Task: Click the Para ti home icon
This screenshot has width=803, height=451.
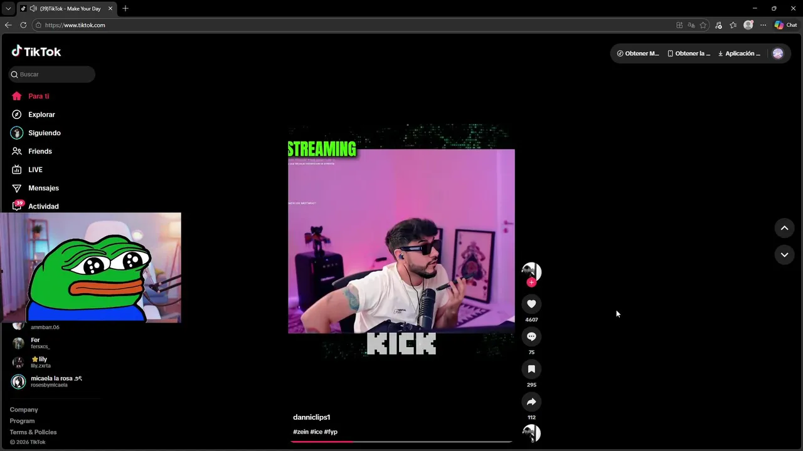Action: [17, 96]
